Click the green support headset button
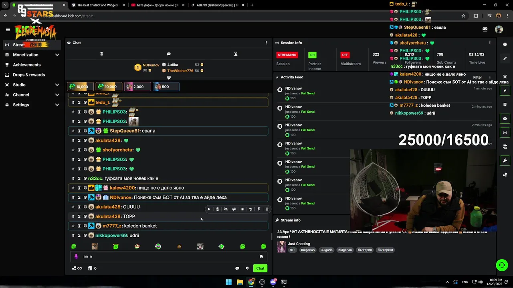 pos(501,265)
